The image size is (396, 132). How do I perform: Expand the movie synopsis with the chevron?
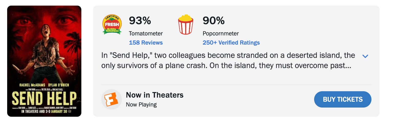[x=365, y=56]
